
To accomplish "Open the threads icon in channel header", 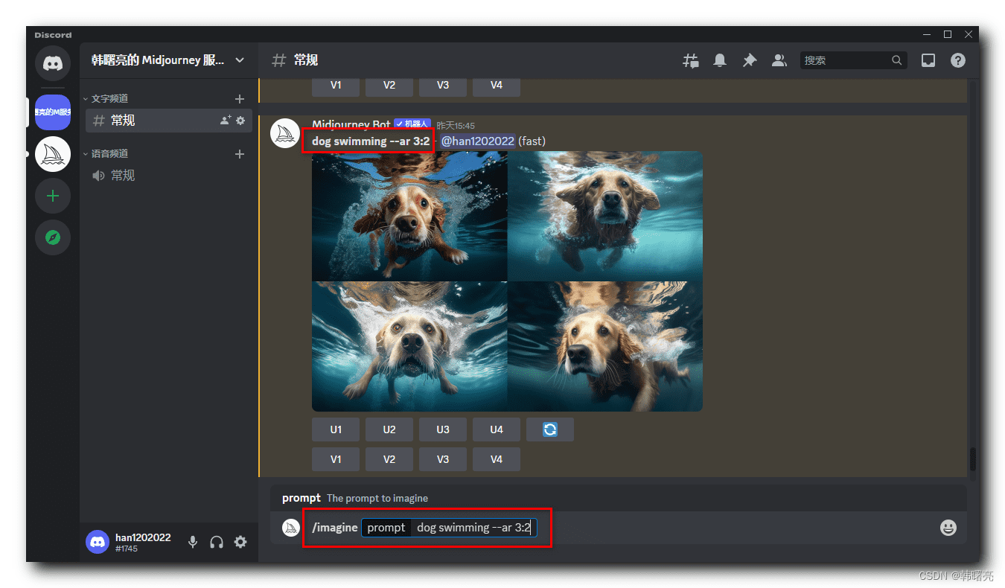I will point(690,60).
